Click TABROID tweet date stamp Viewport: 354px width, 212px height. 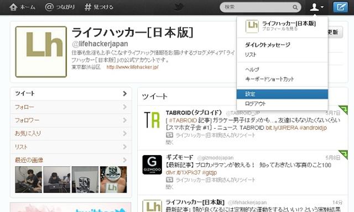pos(333,113)
